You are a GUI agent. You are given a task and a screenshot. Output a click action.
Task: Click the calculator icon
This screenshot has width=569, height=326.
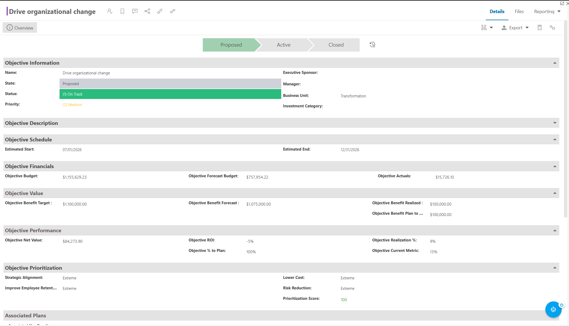[540, 28]
